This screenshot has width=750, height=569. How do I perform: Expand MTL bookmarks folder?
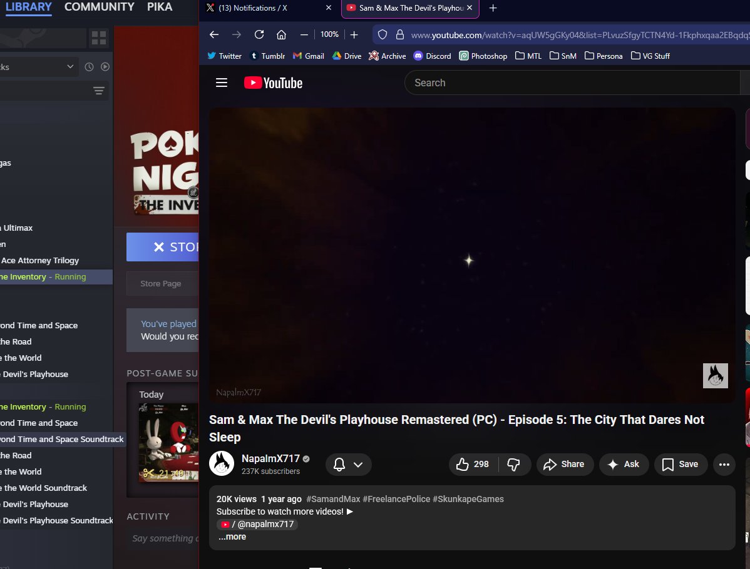[528, 56]
